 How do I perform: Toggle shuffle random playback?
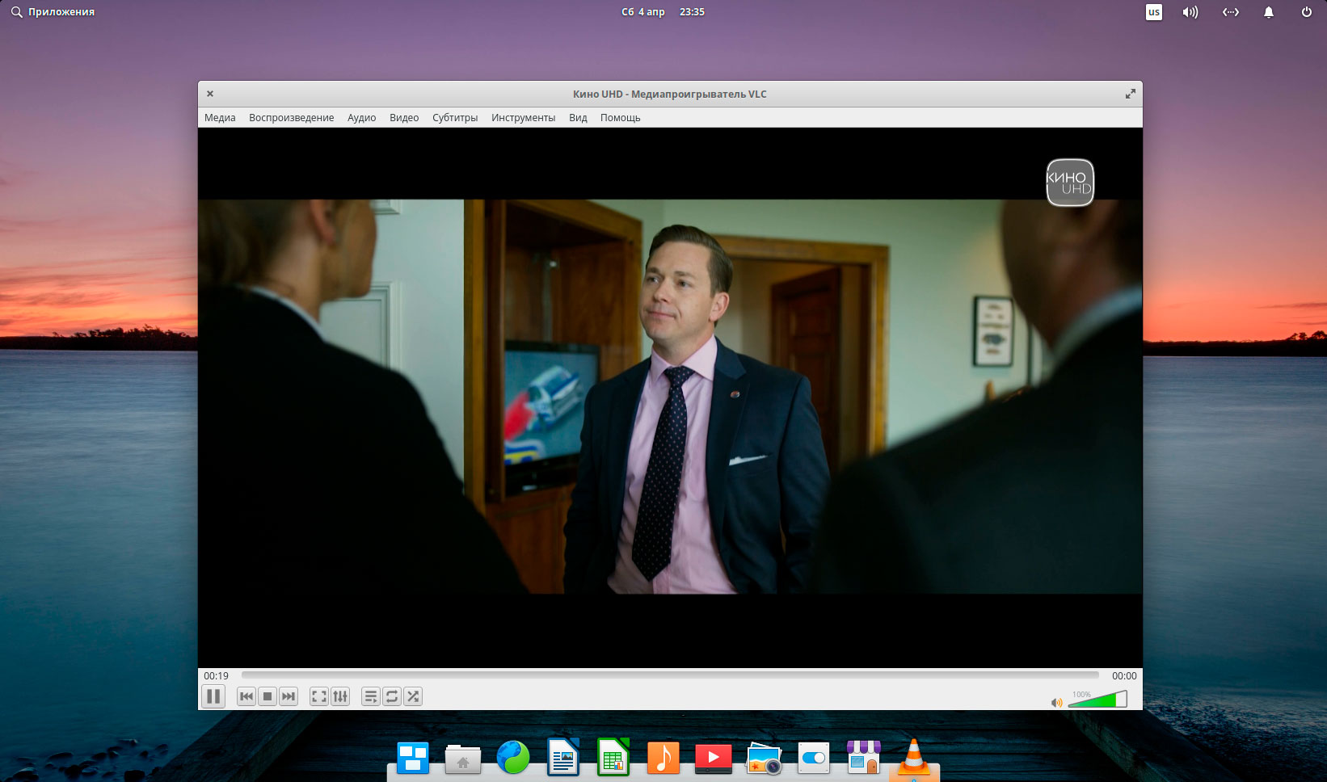click(x=413, y=696)
